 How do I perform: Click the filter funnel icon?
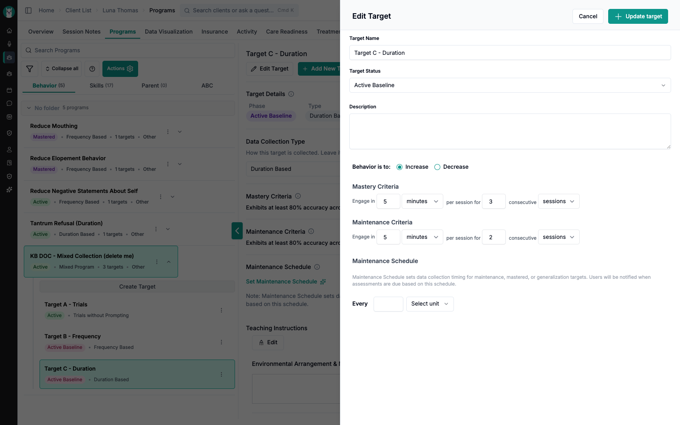tap(30, 69)
